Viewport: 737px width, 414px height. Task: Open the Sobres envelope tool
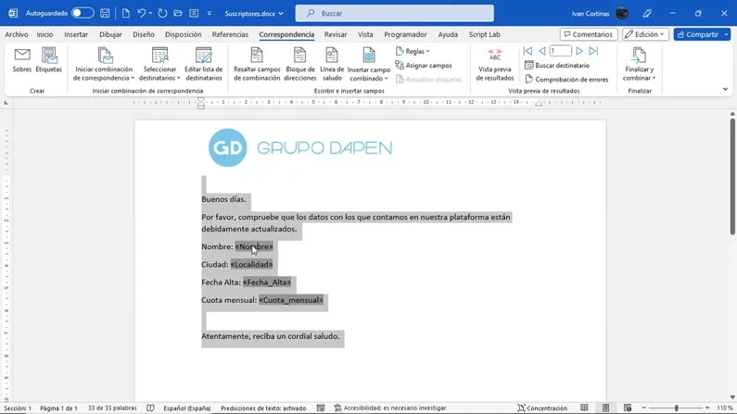point(22,60)
